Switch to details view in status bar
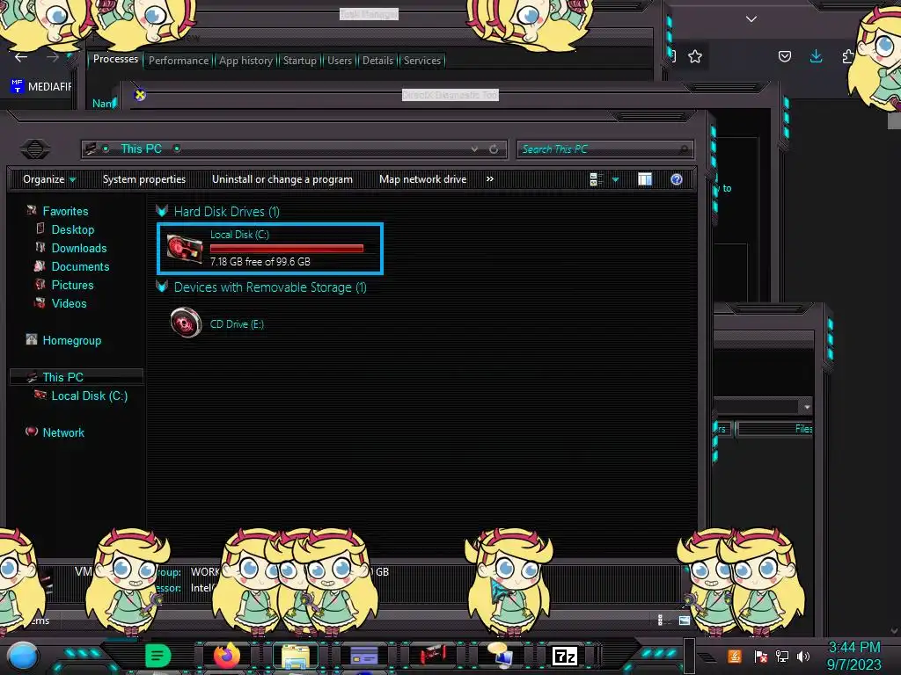The image size is (901, 675). click(660, 620)
